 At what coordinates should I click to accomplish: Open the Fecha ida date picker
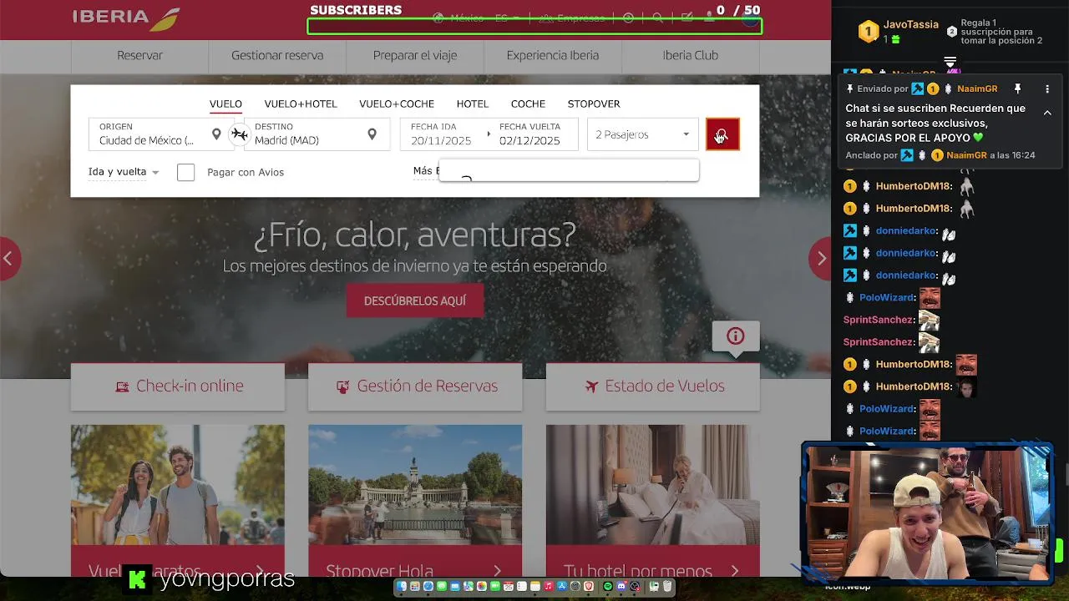[443, 134]
